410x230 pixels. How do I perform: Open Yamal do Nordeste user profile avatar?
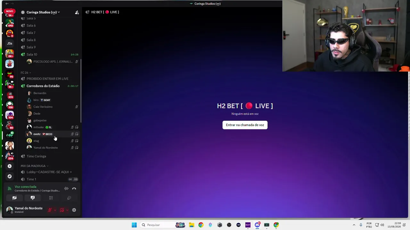(x=10, y=210)
